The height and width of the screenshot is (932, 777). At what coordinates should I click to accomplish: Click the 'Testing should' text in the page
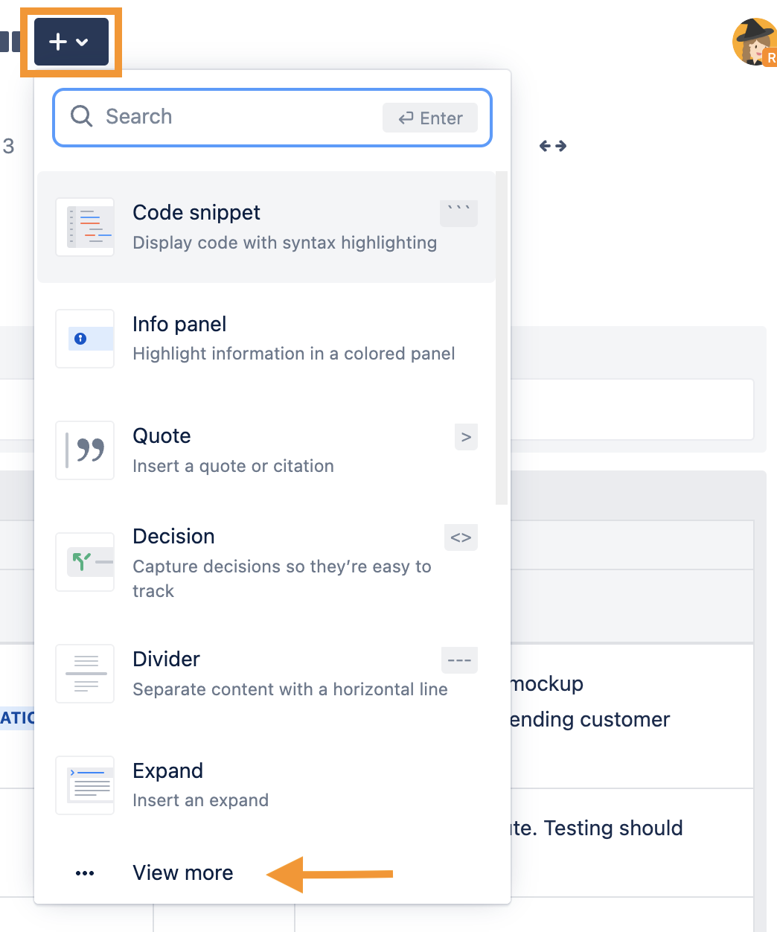point(613,828)
